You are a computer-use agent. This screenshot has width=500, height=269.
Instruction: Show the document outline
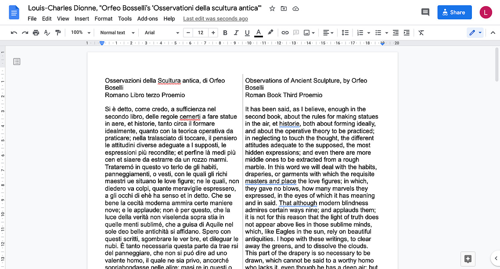pos(17,62)
